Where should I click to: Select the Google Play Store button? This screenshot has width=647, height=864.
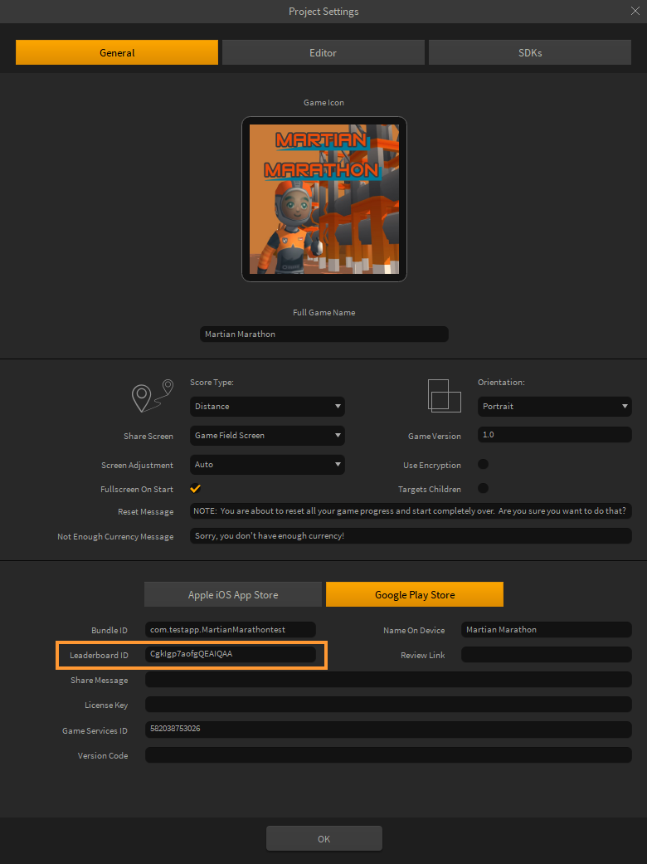(x=414, y=594)
